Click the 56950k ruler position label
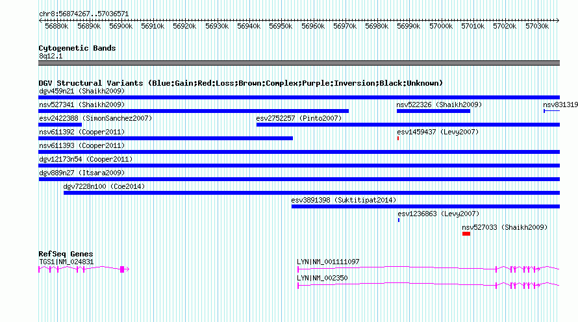The width and height of the screenshot is (578, 322). coord(281,26)
